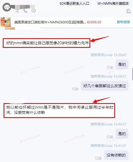
Task: Select the 好几个客服都这么反馈过 bubble
Action: pos(104,86)
